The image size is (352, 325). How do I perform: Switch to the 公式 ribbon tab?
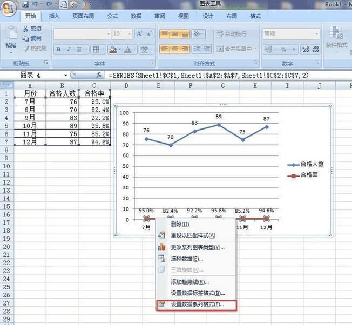click(x=112, y=16)
